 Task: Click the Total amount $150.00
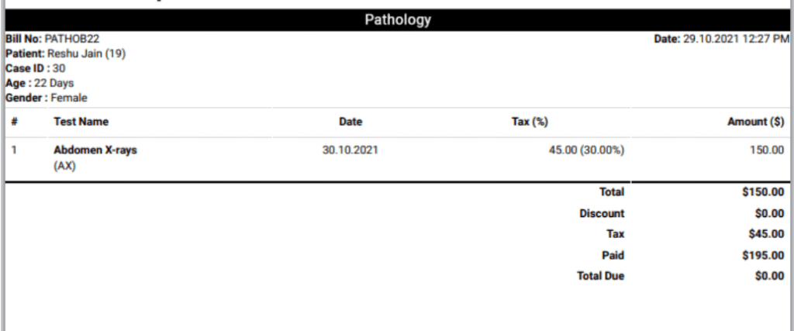763,191
